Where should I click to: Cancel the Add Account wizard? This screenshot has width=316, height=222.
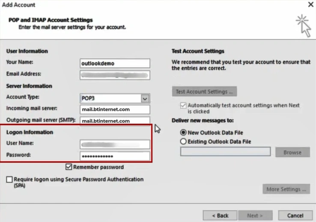click(295, 216)
